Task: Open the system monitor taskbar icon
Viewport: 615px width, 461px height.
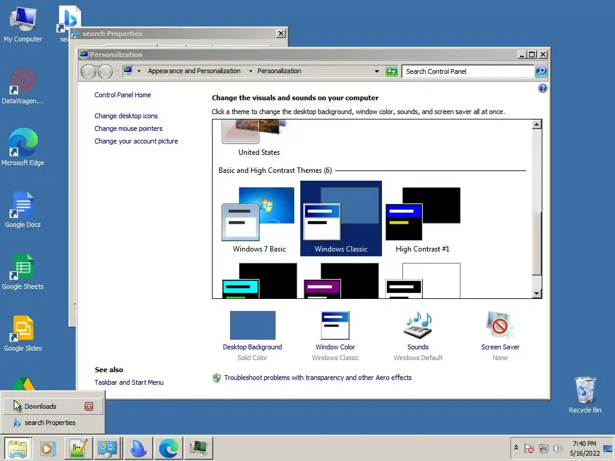Action: click(x=199, y=448)
